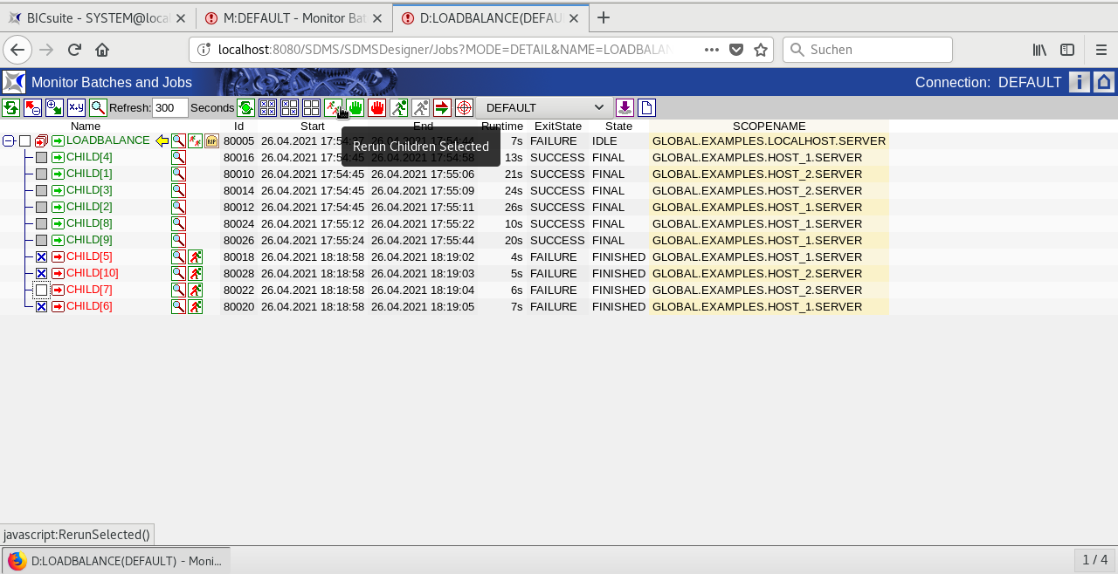
Task: Click the red and green arrows toolbar icon
Action: (442, 107)
